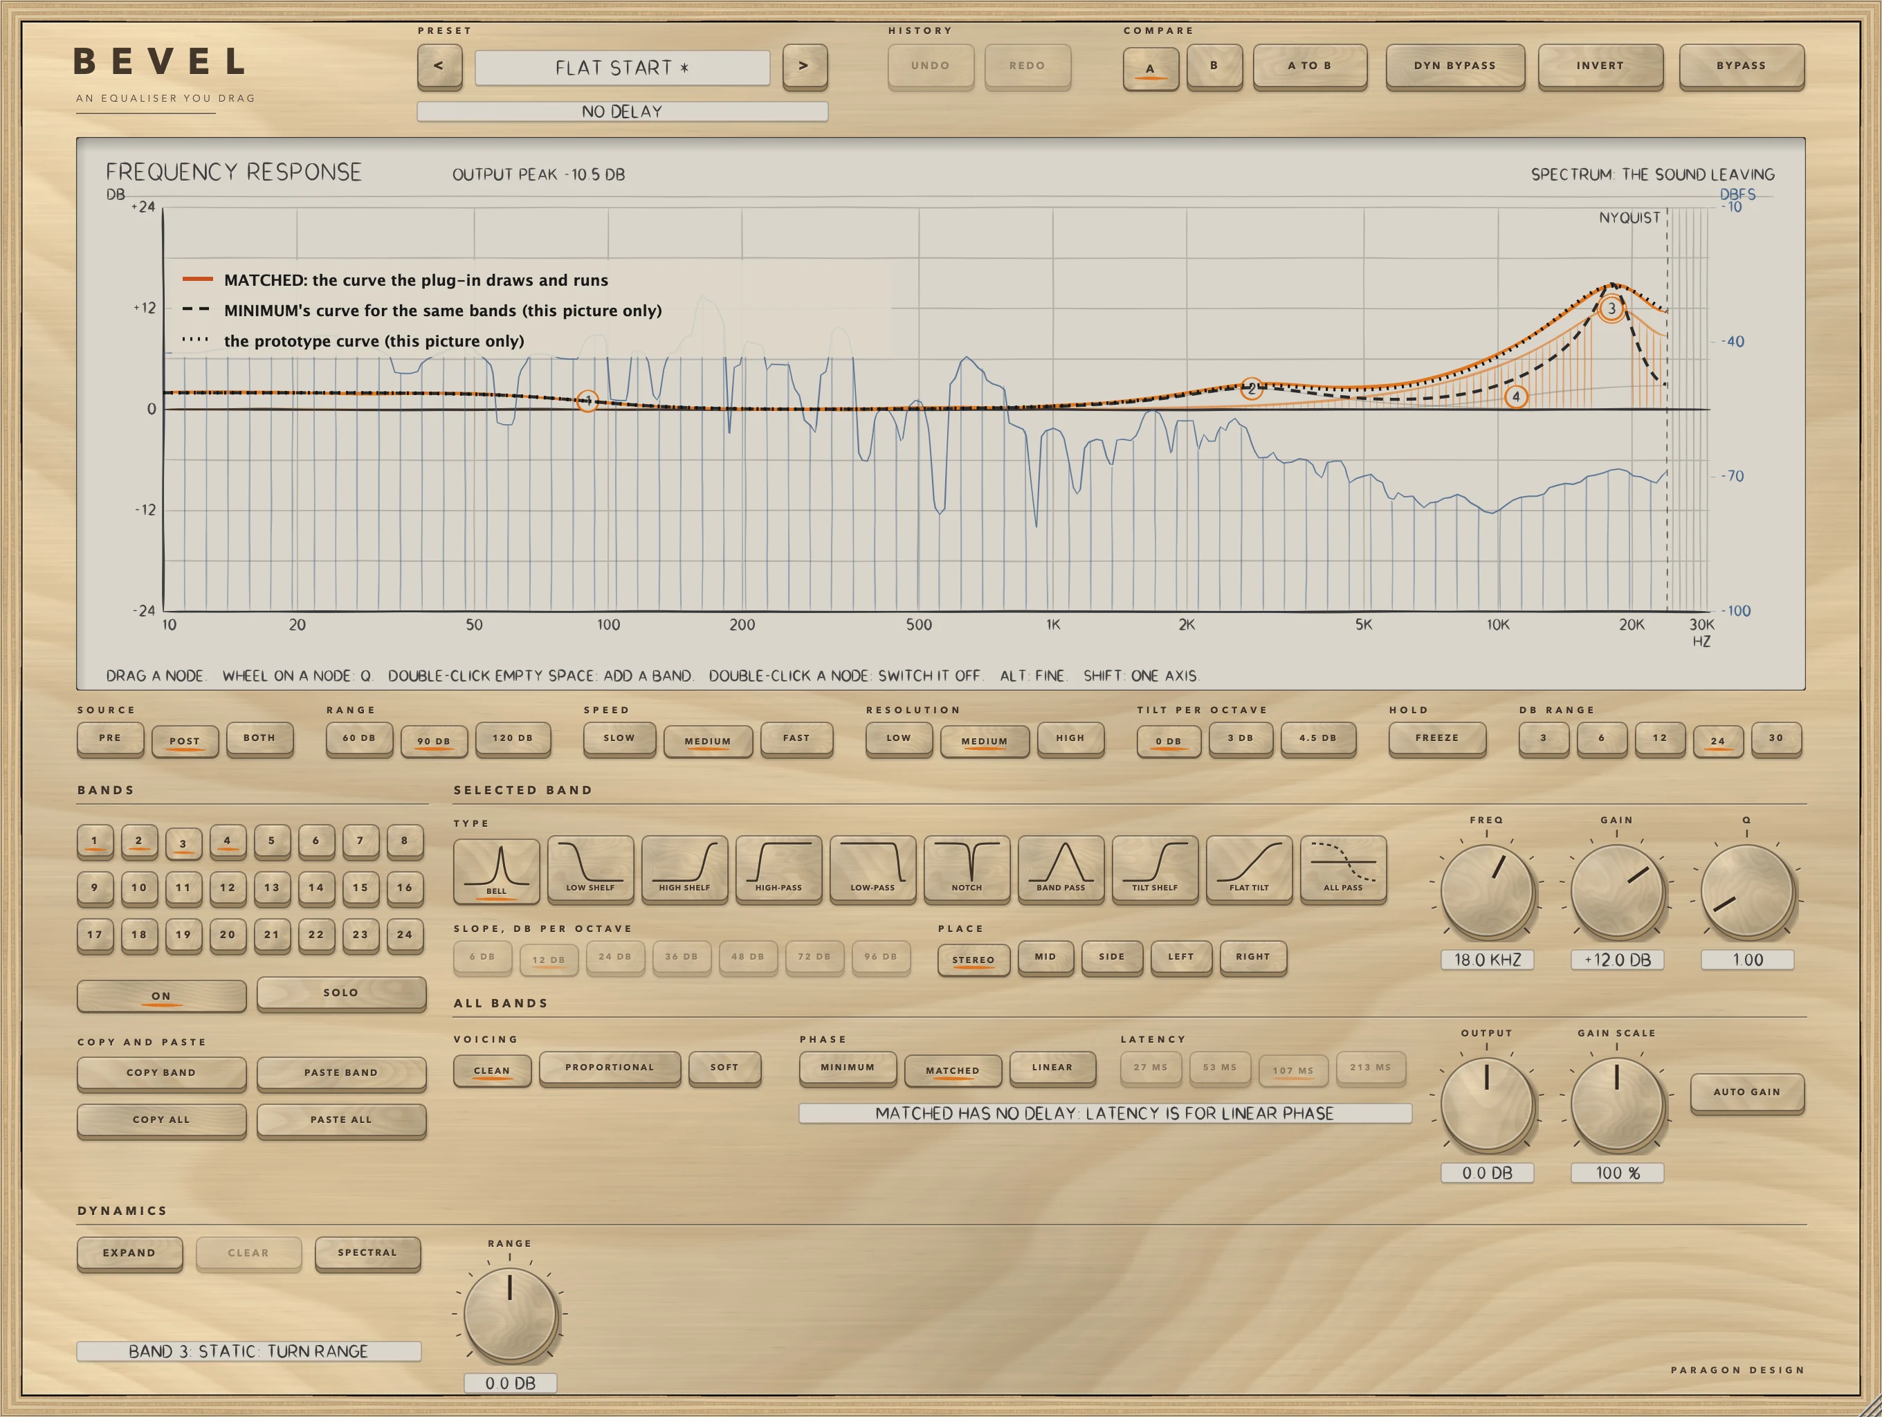Go to the next preset arrow
The width and height of the screenshot is (1882, 1417).
[804, 66]
